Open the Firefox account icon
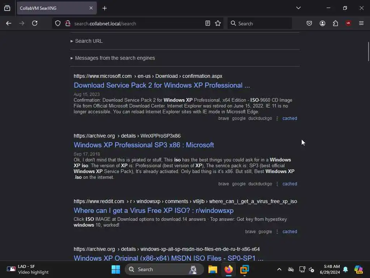Image resolution: width=370 pixels, height=278 pixels. click(x=322, y=23)
